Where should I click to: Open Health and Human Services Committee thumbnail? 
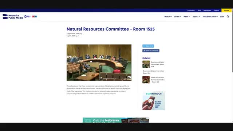coord(146,80)
